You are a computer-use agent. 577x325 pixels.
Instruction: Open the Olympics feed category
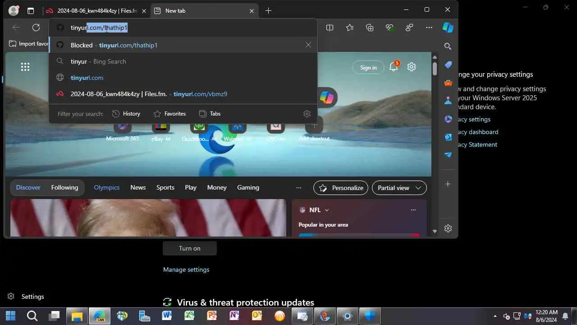coord(107,187)
